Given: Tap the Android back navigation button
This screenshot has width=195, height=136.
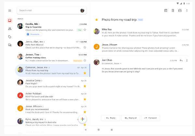Looking at the screenshot, I should coord(85,130).
